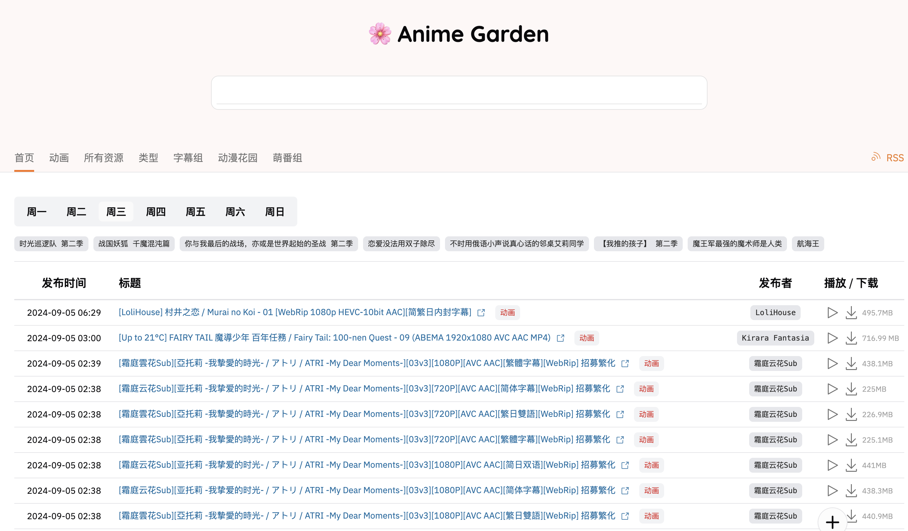Download the 495.7MB Murai no Koi torrent
Viewport: 908px width, 531px height.
pos(851,313)
